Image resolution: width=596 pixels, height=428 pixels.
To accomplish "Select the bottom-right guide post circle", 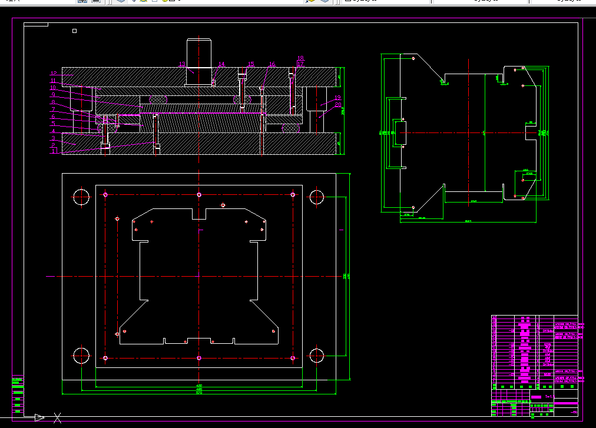I will [x=317, y=356].
